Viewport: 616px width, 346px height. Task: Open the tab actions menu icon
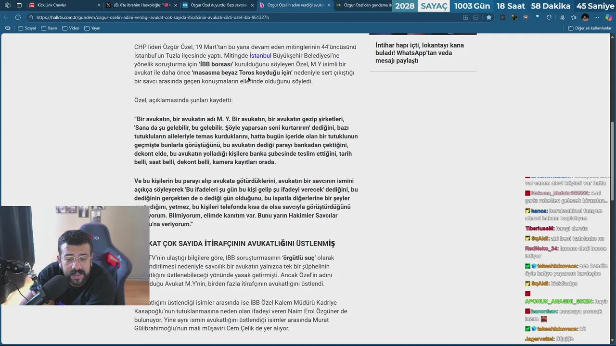(x=19, y=5)
